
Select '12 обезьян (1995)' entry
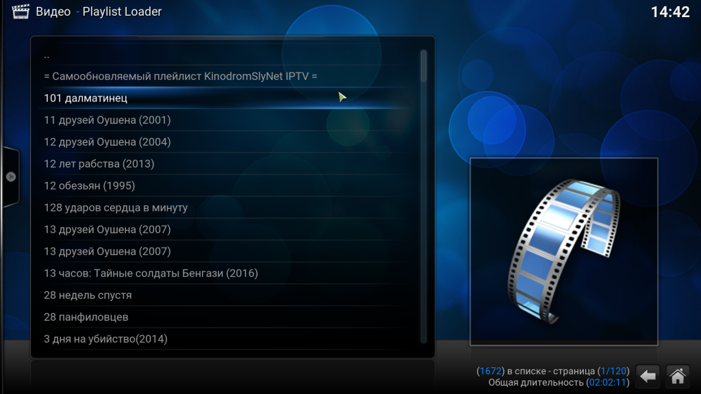(x=89, y=185)
